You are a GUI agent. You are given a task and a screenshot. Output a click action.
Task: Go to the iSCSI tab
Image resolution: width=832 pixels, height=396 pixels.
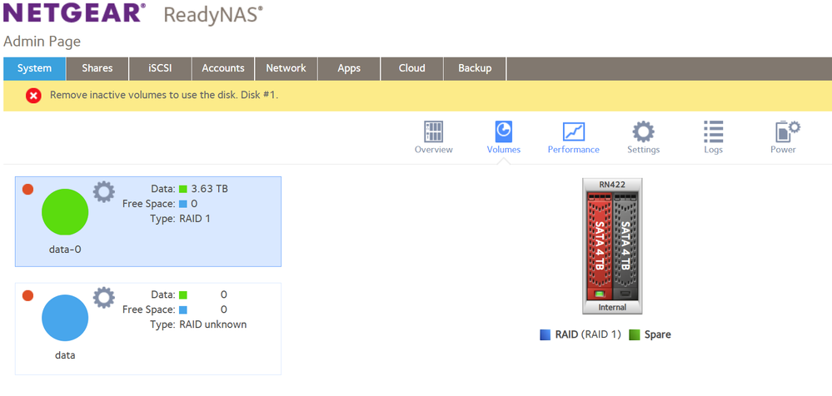pyautogui.click(x=161, y=68)
